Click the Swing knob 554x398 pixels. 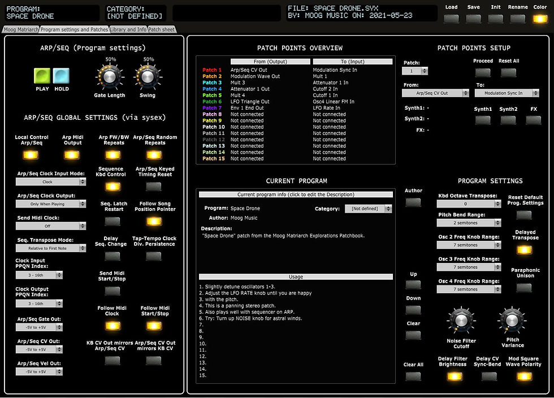pos(148,77)
